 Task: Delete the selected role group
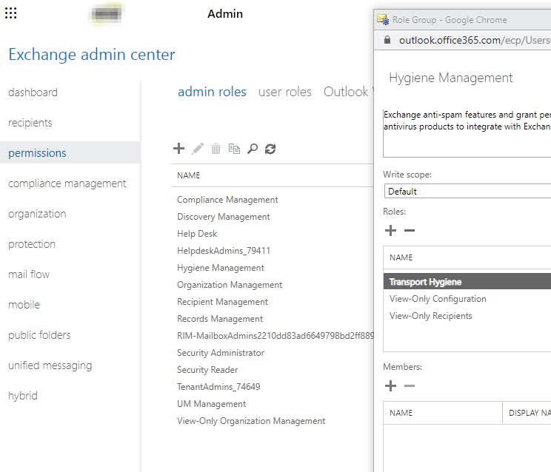216,149
